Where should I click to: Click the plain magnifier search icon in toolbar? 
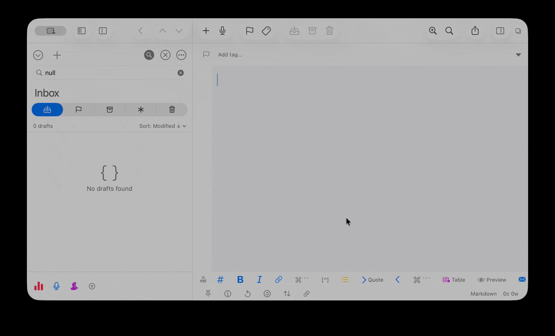coord(449,31)
